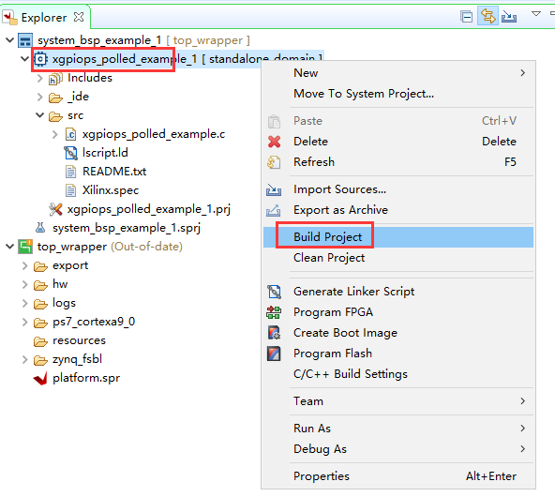Select the resources folder
This screenshot has height=497, width=555.
coord(79,340)
